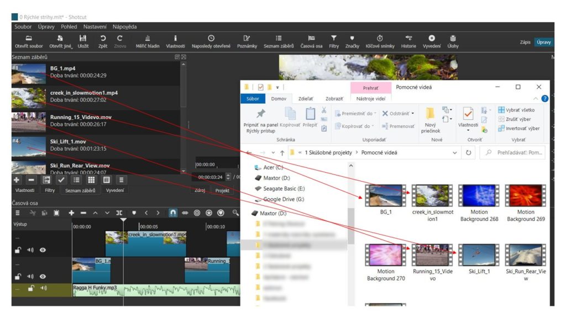Screen dimensions: 566x318
Task: Click the minus icon under the playlist
Action: pyautogui.click(x=32, y=179)
